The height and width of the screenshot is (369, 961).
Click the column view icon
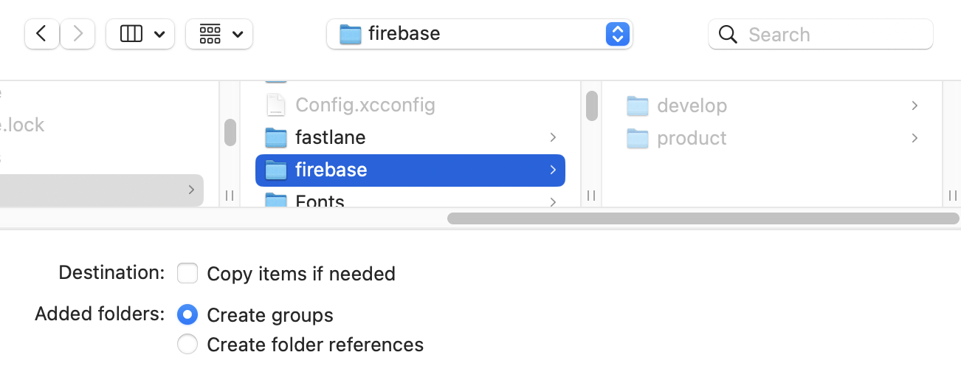tap(131, 34)
